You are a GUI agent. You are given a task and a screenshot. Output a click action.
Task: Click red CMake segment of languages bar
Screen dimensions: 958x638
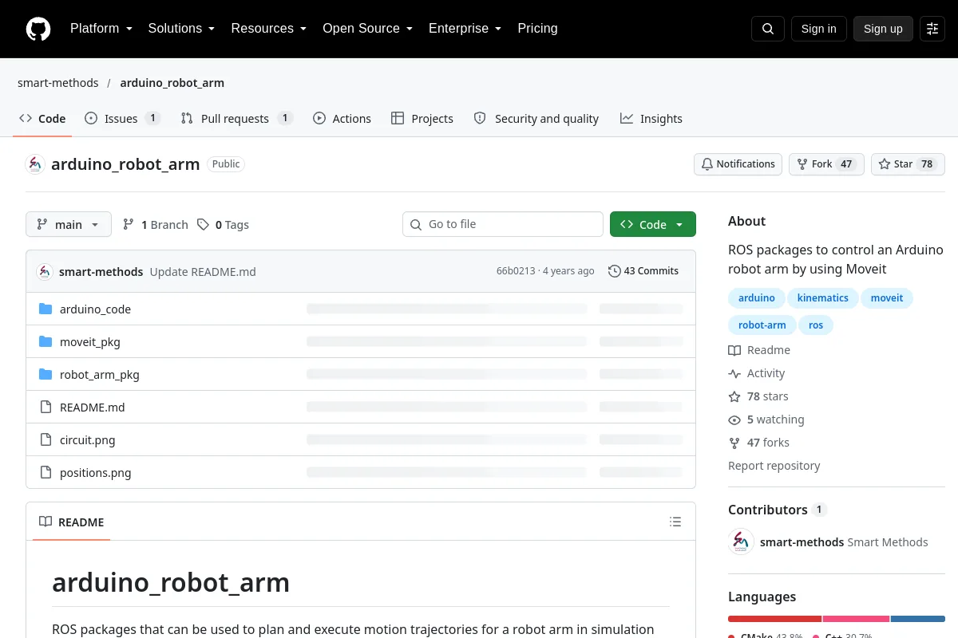(x=774, y=619)
